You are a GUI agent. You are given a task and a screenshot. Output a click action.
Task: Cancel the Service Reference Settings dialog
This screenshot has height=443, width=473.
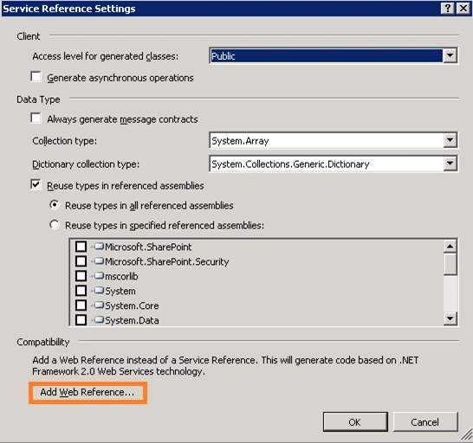(425, 422)
